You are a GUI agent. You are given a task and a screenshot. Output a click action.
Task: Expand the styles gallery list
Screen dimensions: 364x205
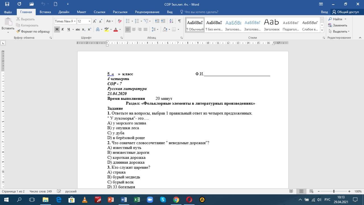322,30
